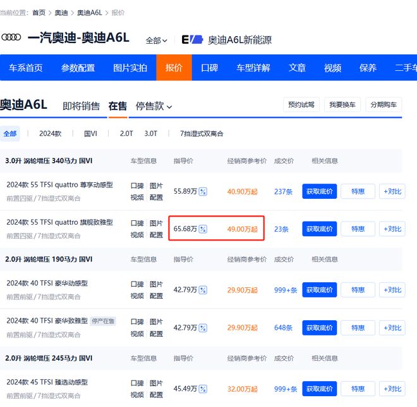Viewport: 417px width, 407px height.
Task: Add 40 TFSI 豪华动感型 to +对比
Action: (392, 290)
